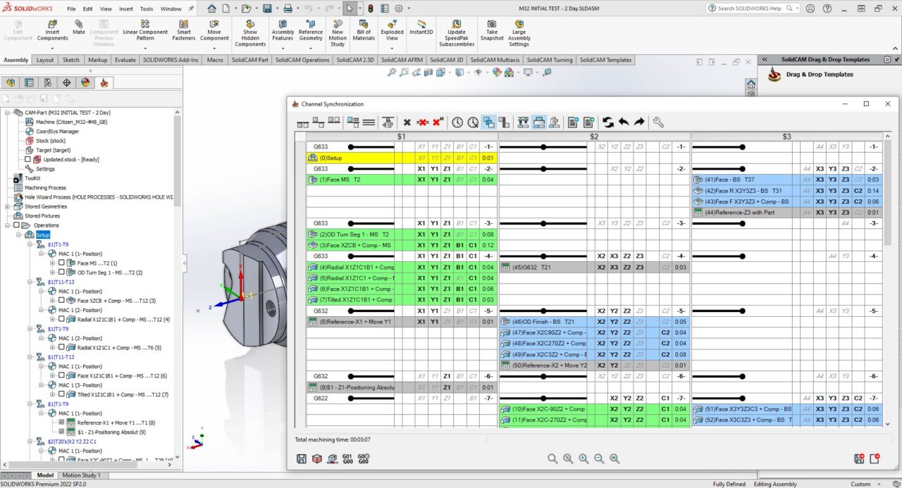Toggle the Updated stock [Ready] checkbox
The width and height of the screenshot is (902, 488).
(28, 159)
